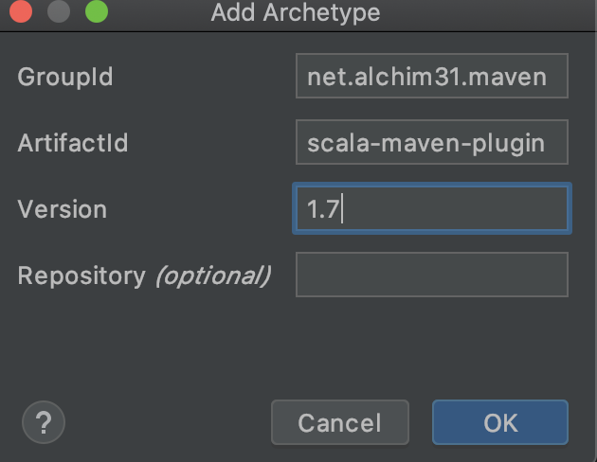Click the green zoom window button
597x462 pixels.
(x=97, y=11)
